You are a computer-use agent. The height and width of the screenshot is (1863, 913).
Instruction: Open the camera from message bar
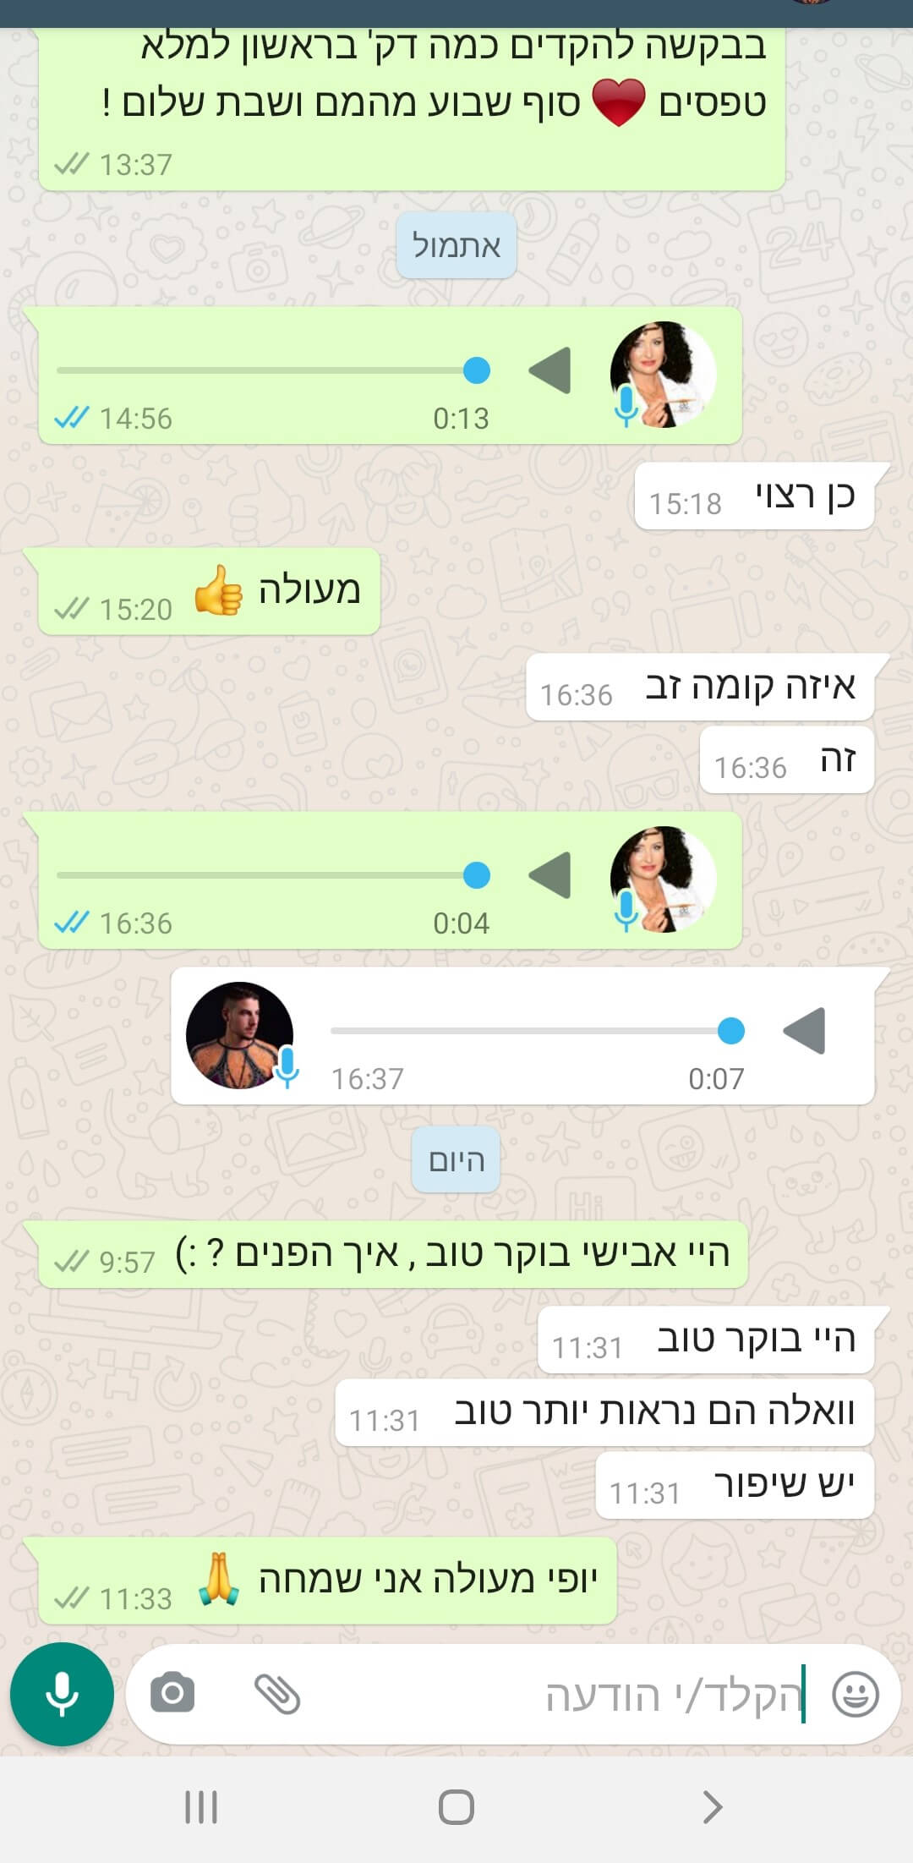[x=172, y=1694]
